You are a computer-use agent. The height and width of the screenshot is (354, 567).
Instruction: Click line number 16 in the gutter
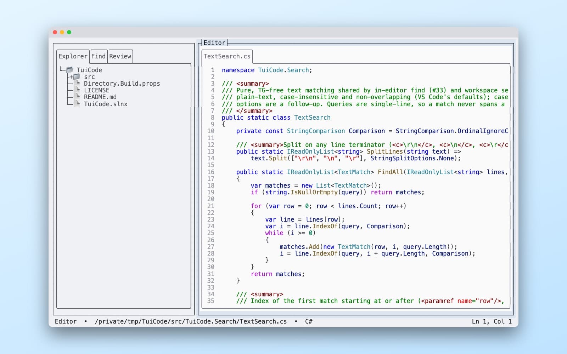(x=211, y=172)
